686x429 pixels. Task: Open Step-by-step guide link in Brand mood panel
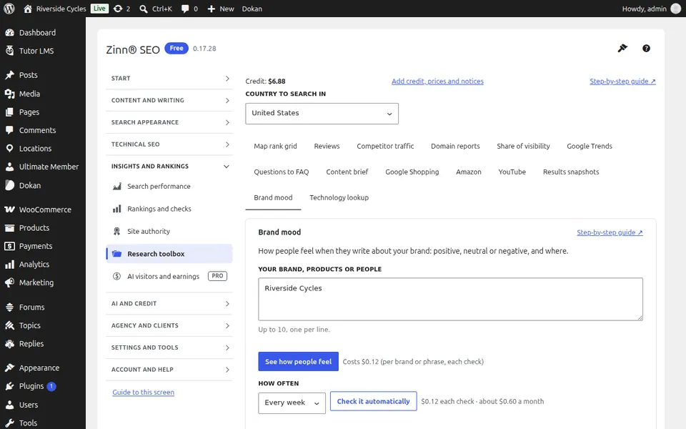610,232
